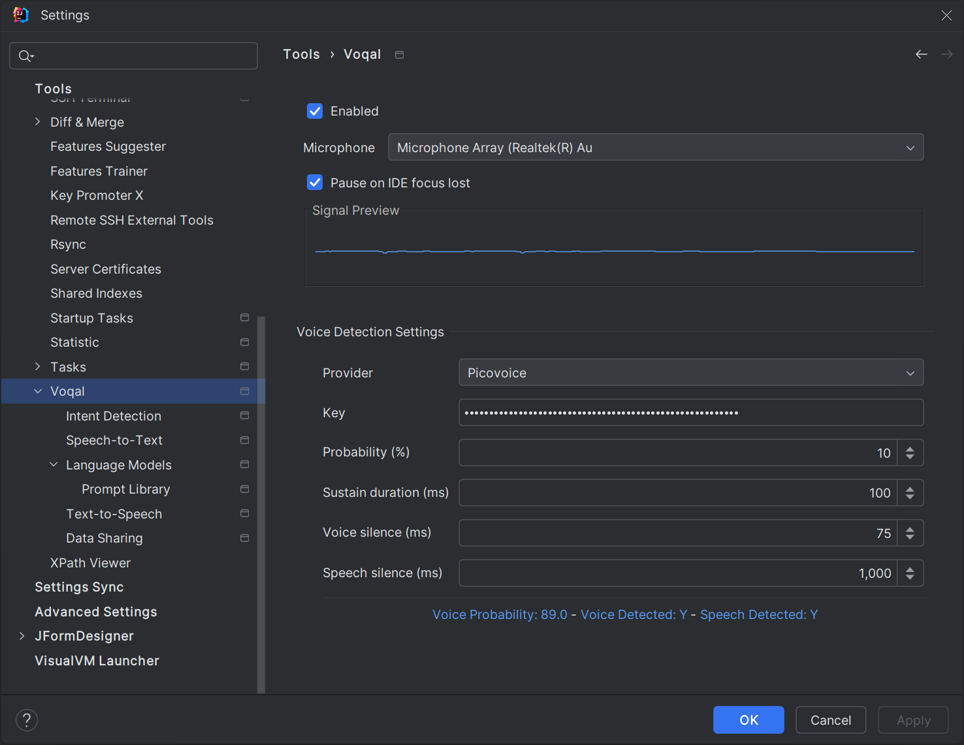Decrease Speech silence value

pos(910,579)
